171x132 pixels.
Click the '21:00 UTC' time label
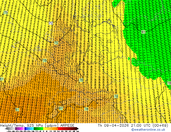click(141, 125)
